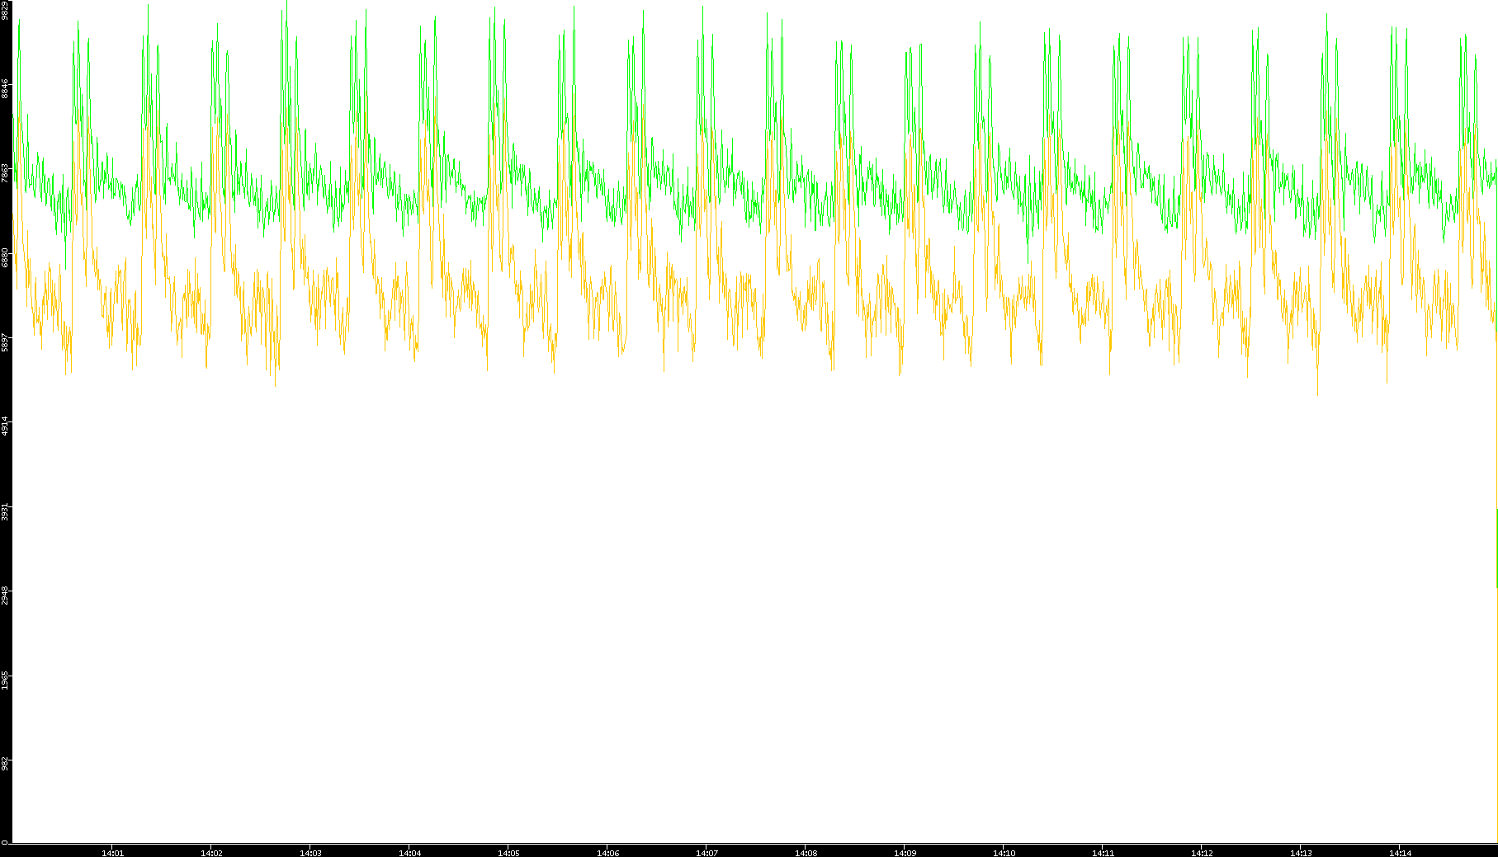The image size is (1498, 857).
Task: Select the 14:05 tick on the time axis
Action: [x=508, y=852]
